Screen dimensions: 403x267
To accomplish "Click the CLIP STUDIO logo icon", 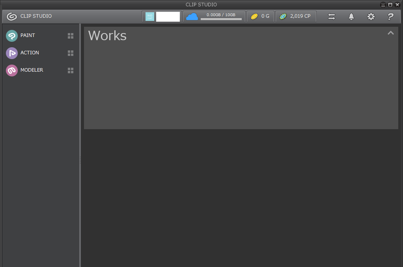I will pyautogui.click(x=11, y=17).
